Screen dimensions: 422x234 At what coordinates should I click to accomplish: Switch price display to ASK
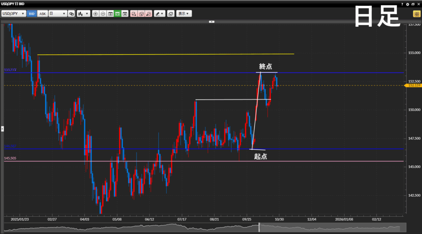point(42,14)
